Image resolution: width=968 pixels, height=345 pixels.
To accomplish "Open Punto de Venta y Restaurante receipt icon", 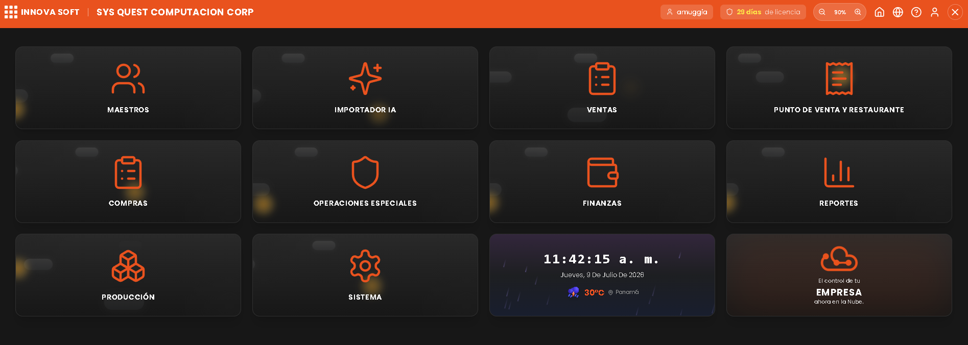I will (x=839, y=79).
